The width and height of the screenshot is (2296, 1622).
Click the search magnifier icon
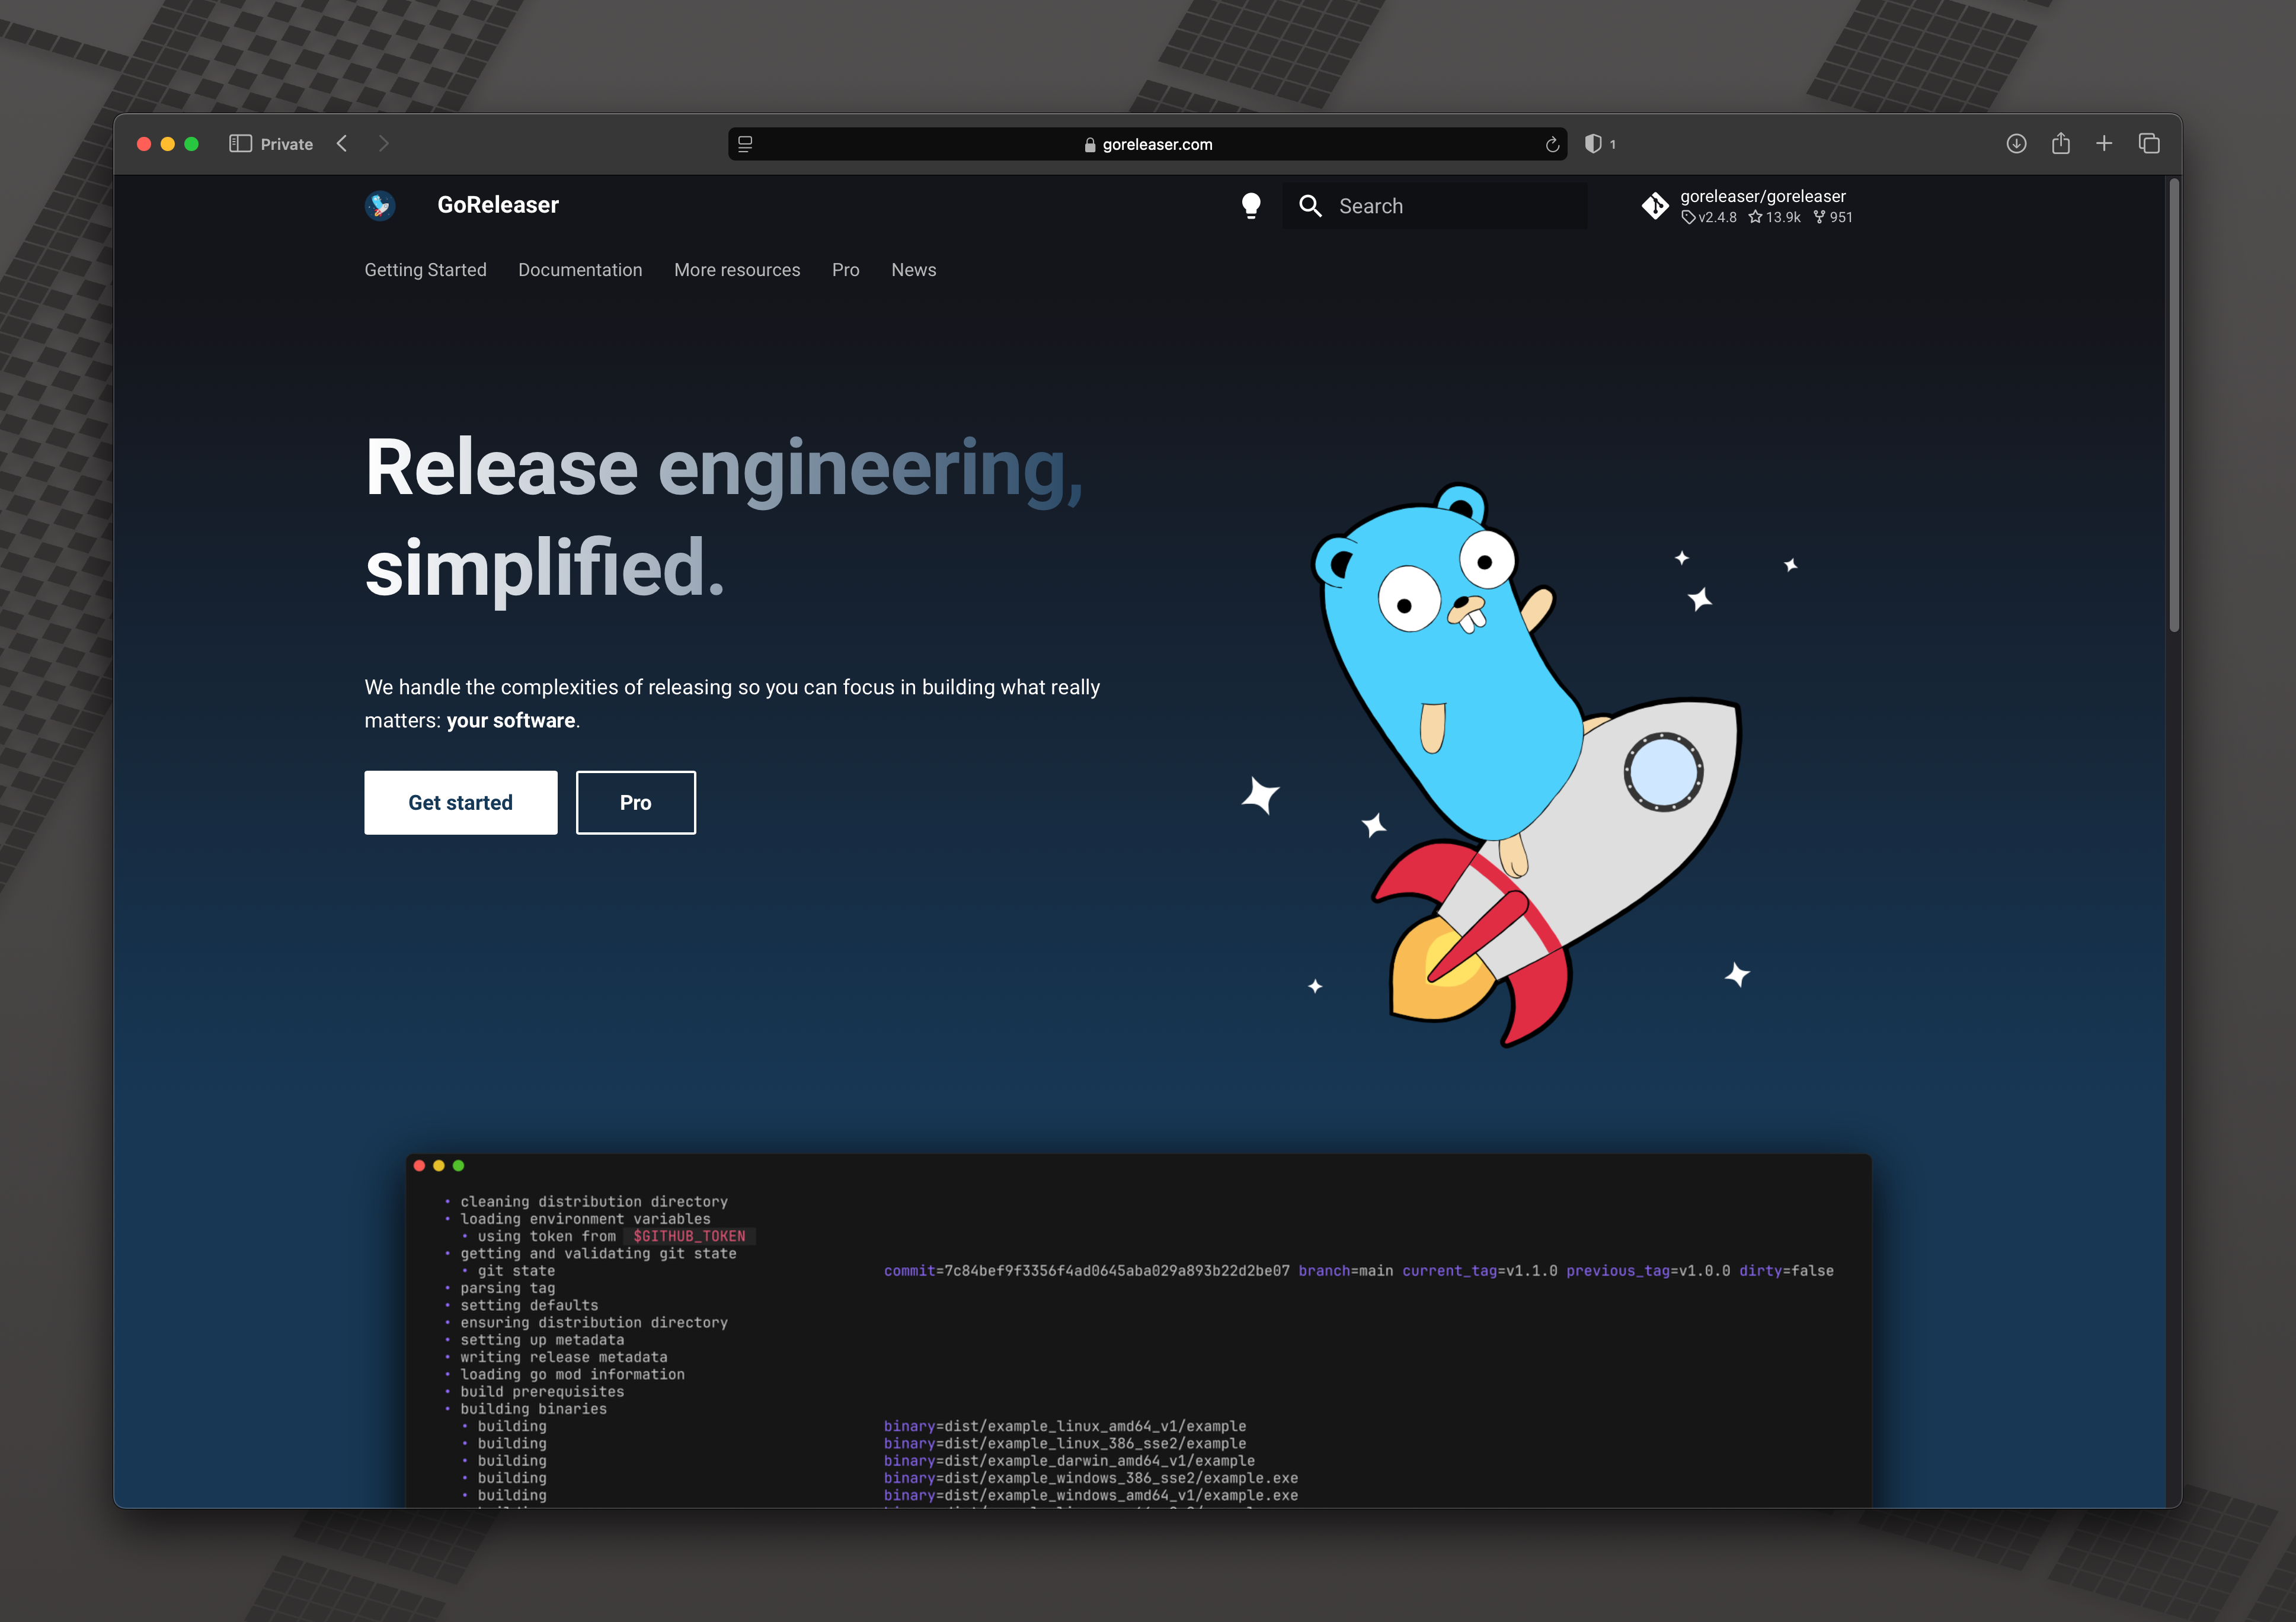(1311, 206)
